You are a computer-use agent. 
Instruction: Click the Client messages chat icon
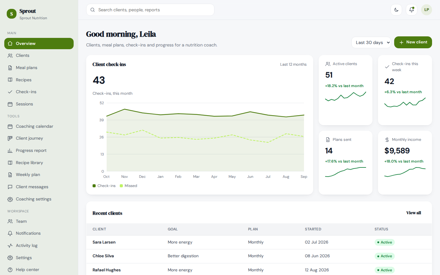(10, 187)
